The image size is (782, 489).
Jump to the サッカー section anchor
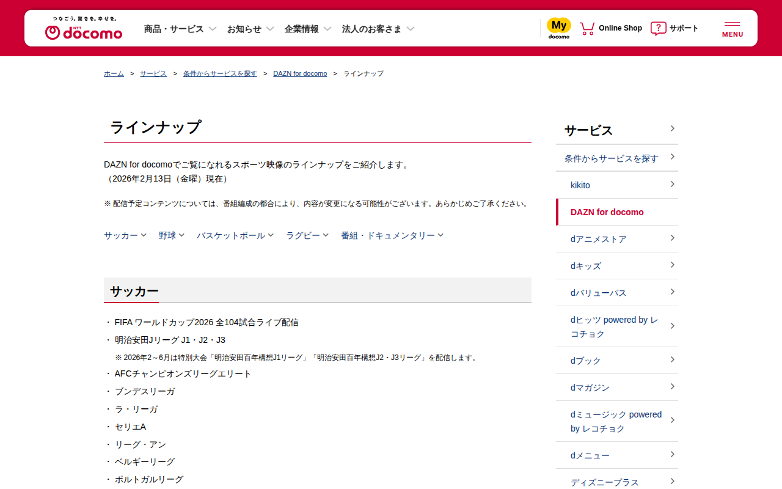click(x=125, y=235)
